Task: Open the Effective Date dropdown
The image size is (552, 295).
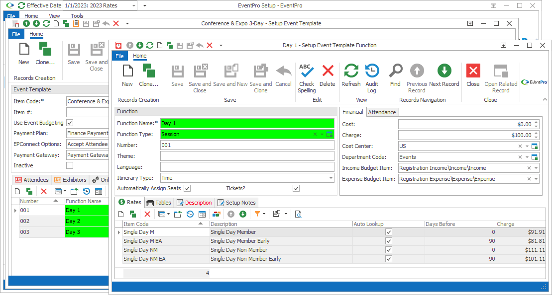Action: point(133,5)
